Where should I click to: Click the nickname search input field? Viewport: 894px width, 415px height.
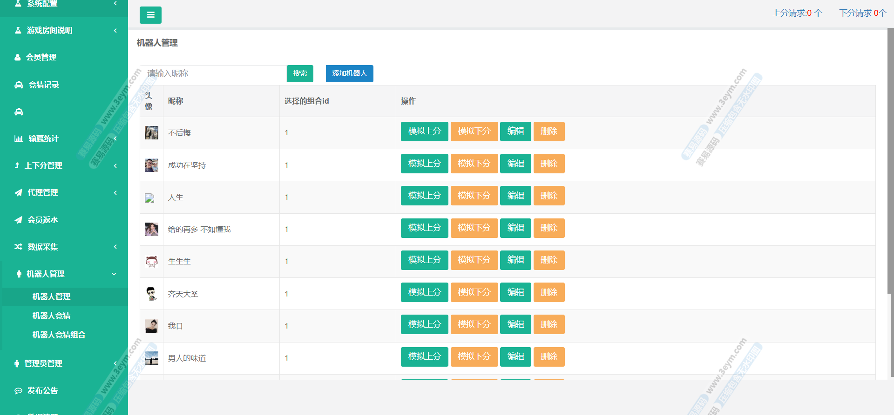pyautogui.click(x=213, y=73)
